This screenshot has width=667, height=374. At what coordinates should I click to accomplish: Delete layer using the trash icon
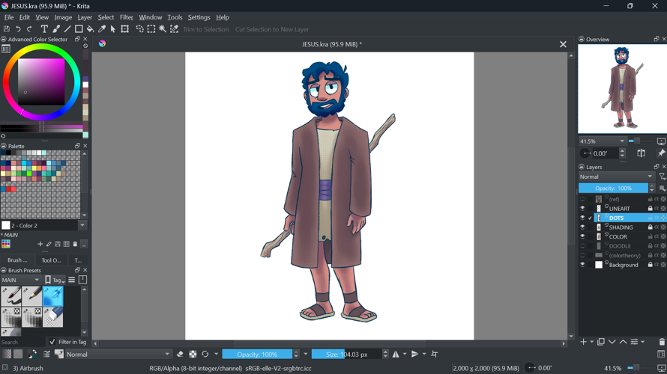pos(661,342)
